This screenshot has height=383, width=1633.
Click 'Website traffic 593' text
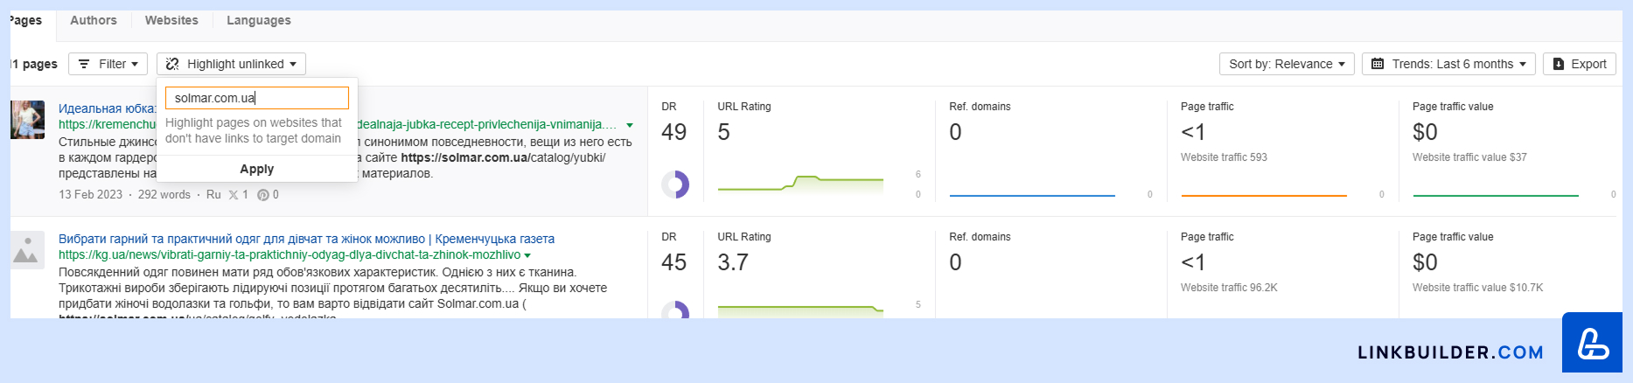(1224, 157)
